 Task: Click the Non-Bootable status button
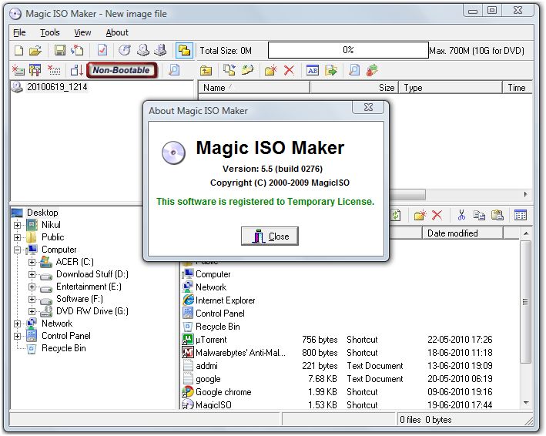click(x=121, y=70)
